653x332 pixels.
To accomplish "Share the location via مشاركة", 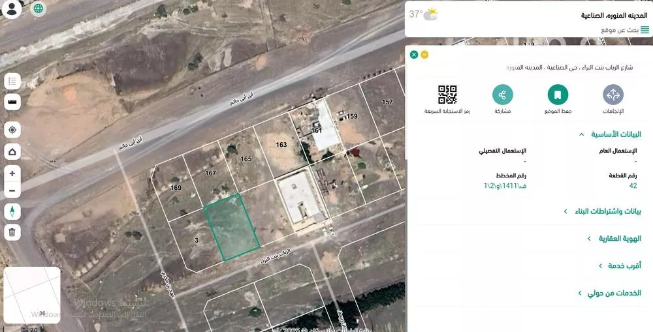I will [x=502, y=95].
